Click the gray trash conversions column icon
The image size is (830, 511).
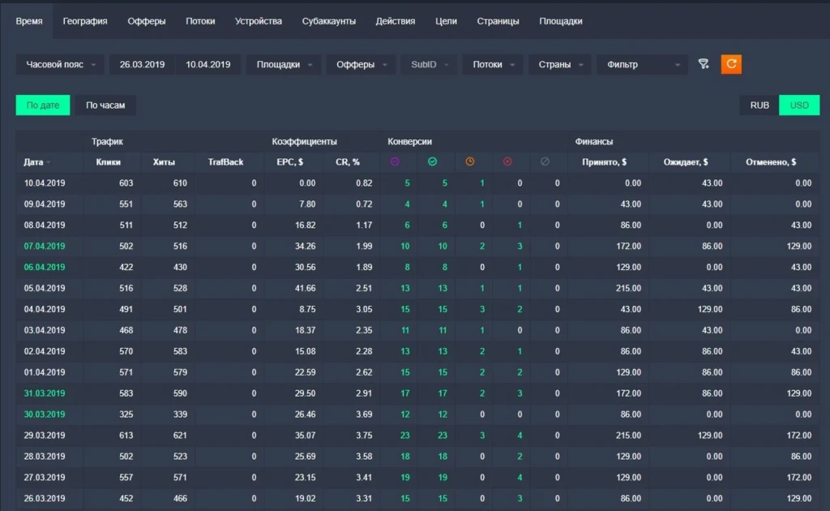click(545, 161)
